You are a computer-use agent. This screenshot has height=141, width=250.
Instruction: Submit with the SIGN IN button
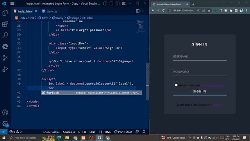200,92
